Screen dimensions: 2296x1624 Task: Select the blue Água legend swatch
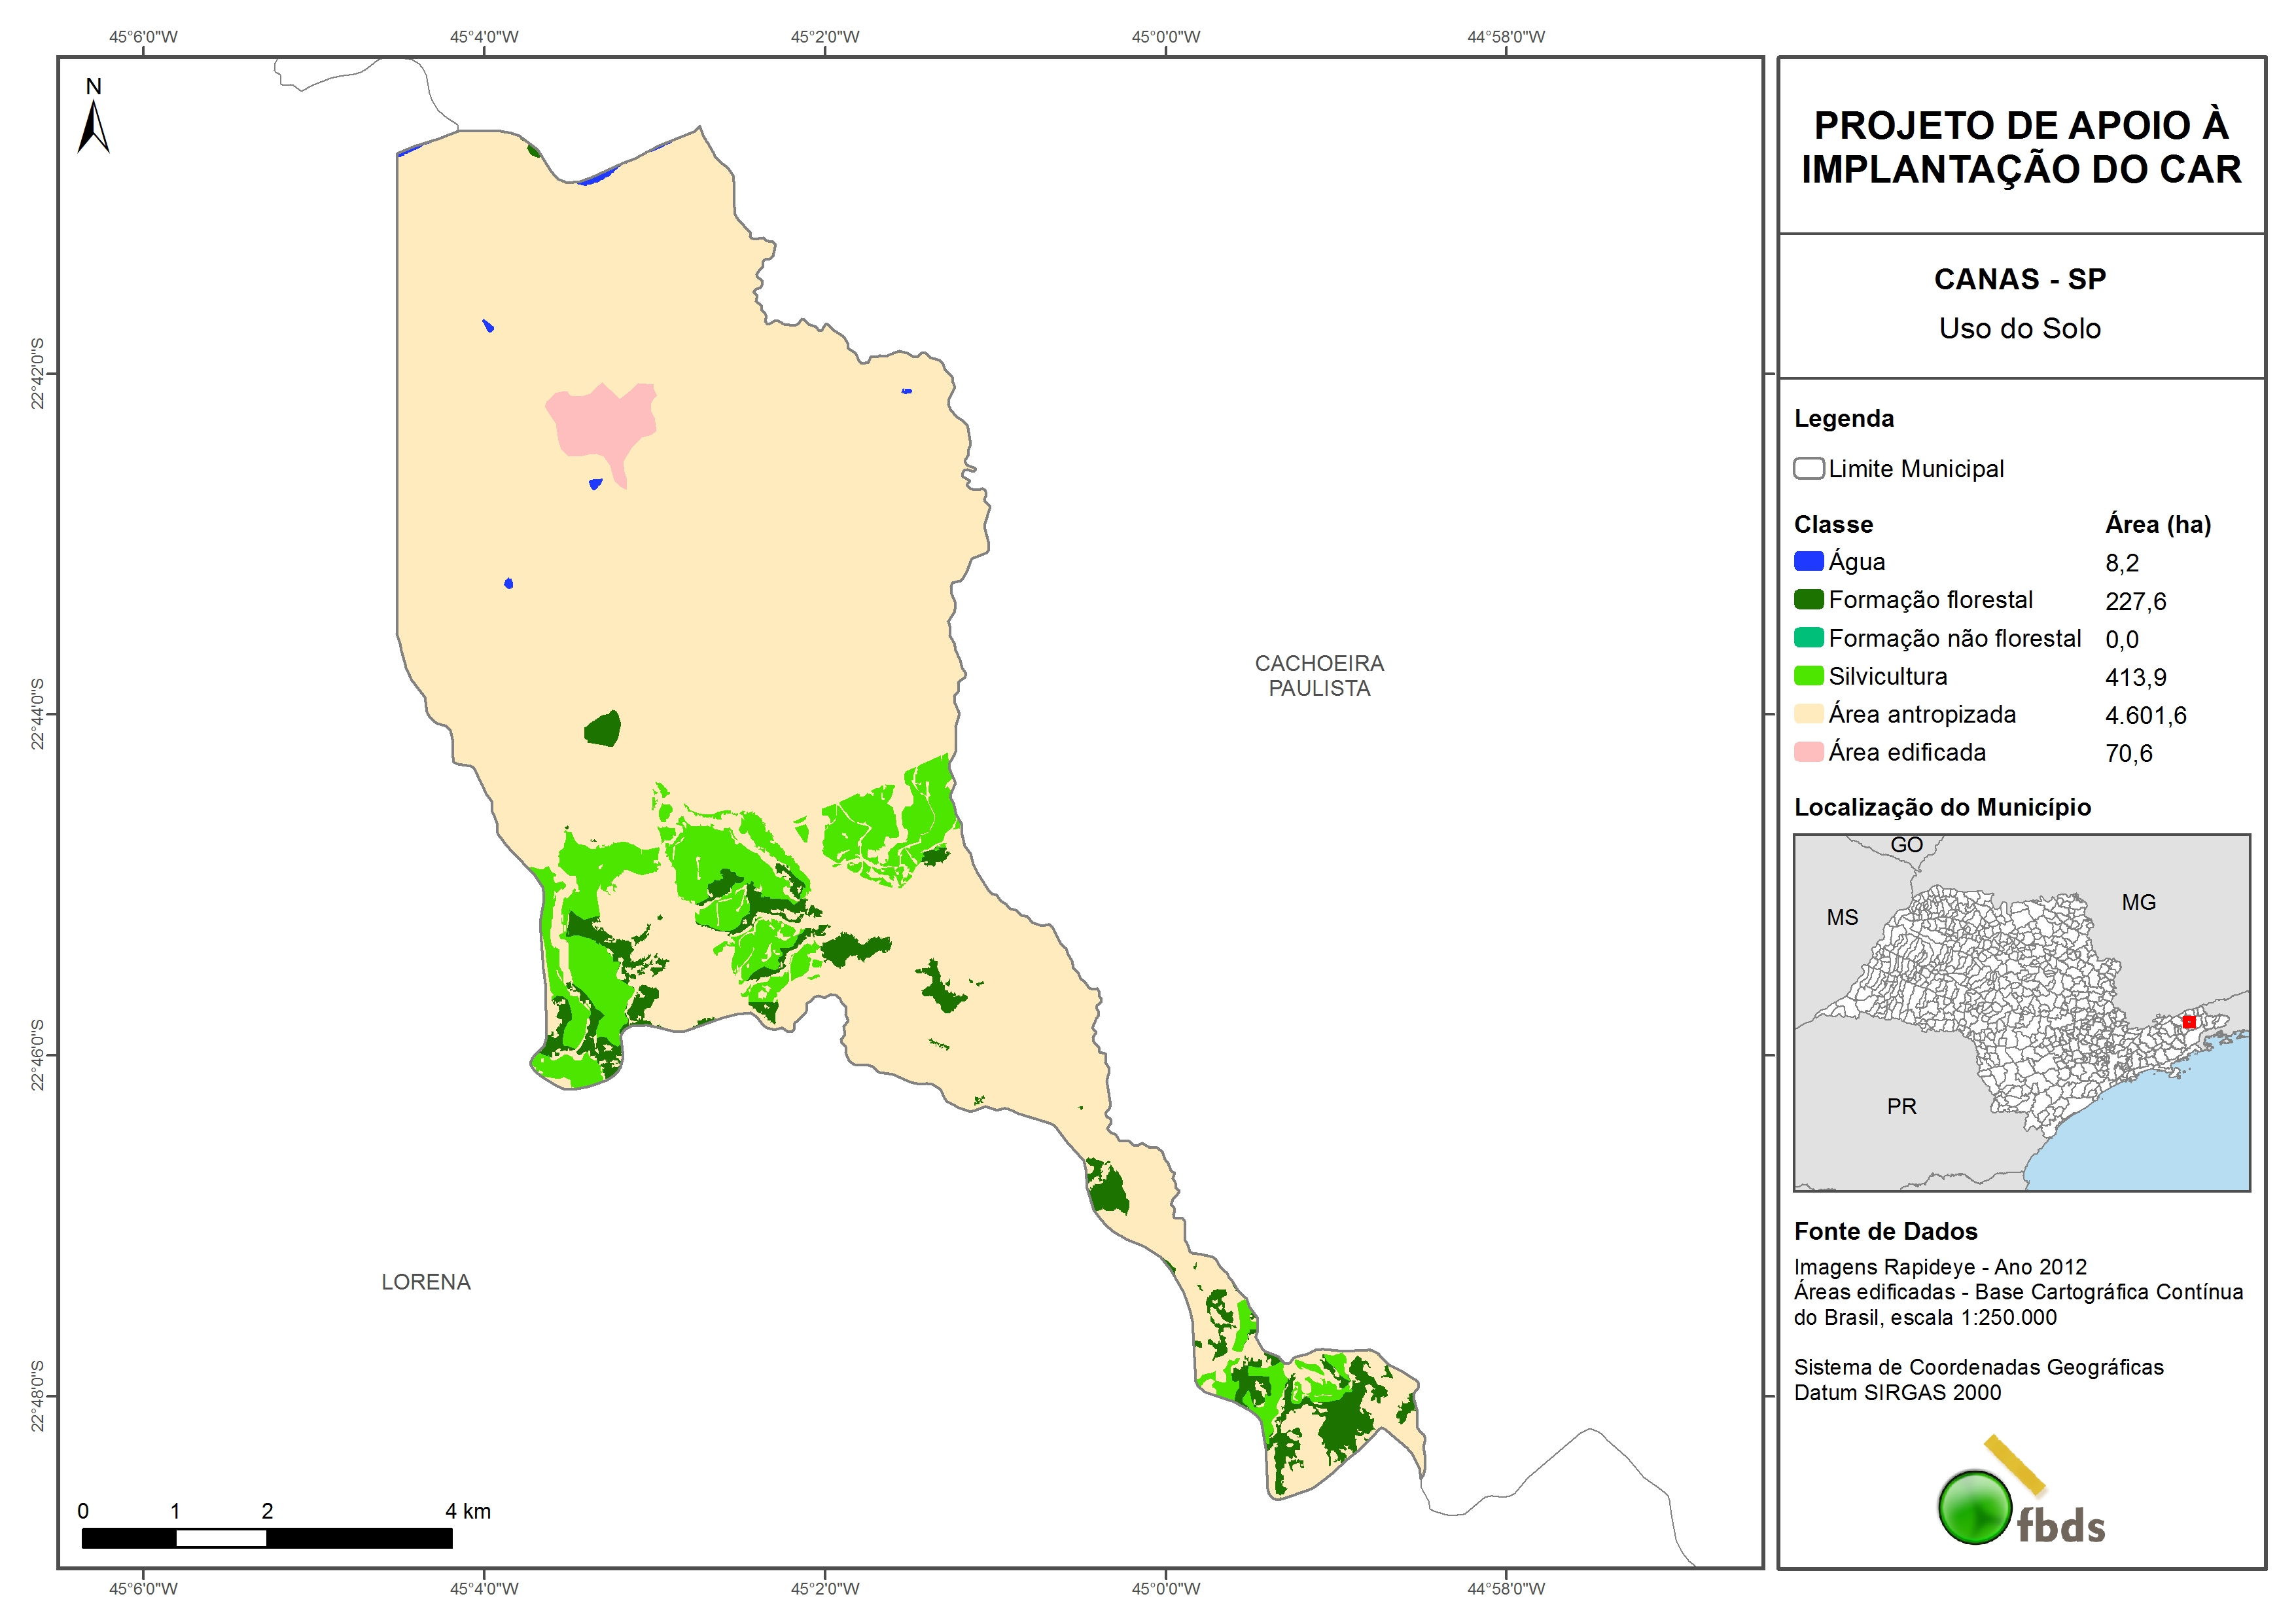pyautogui.click(x=1808, y=562)
